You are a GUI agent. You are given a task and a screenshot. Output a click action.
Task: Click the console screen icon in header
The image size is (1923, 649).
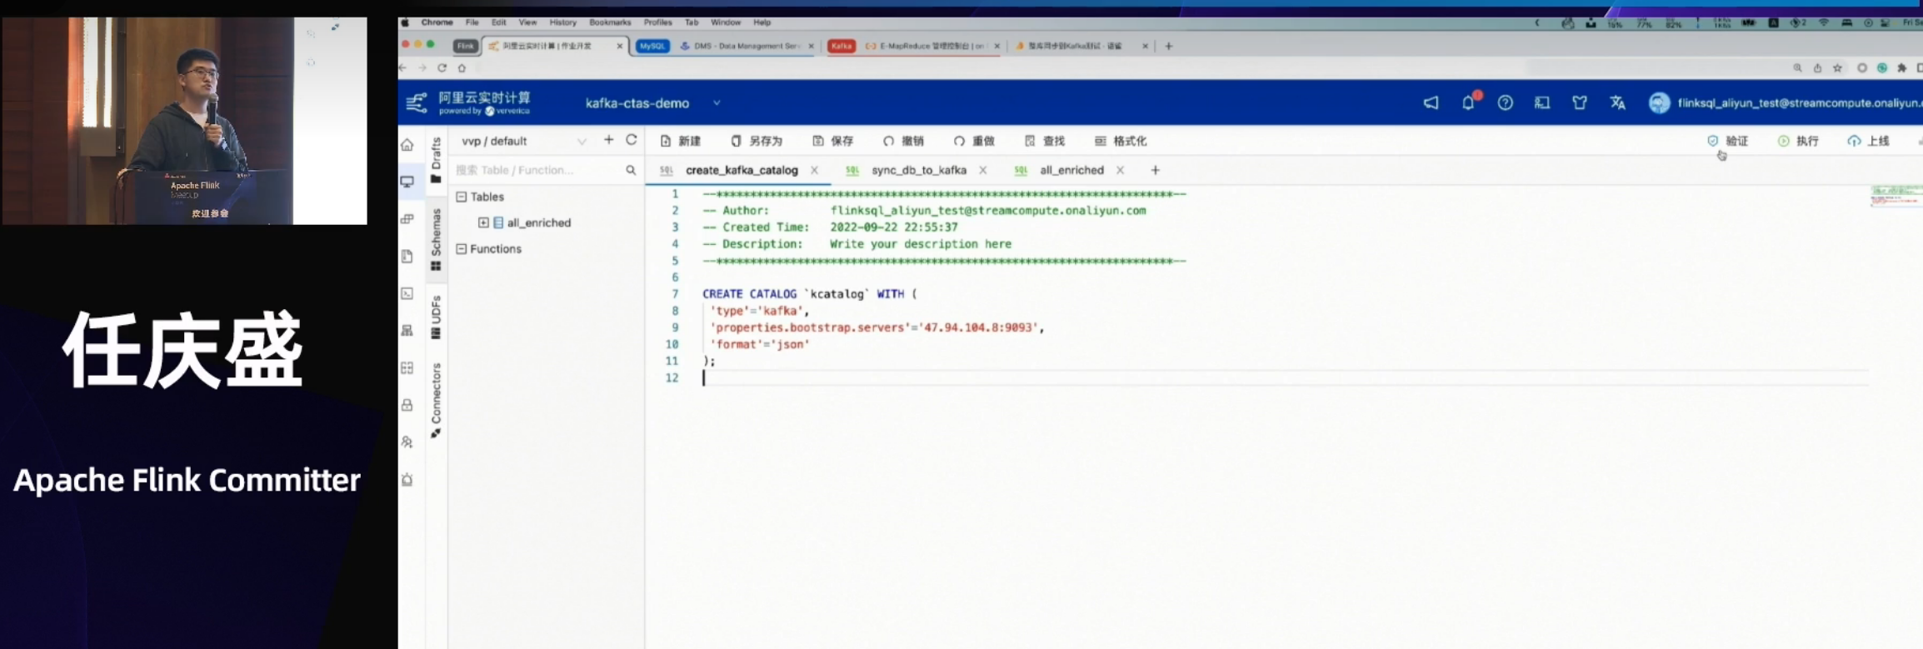click(x=1542, y=102)
